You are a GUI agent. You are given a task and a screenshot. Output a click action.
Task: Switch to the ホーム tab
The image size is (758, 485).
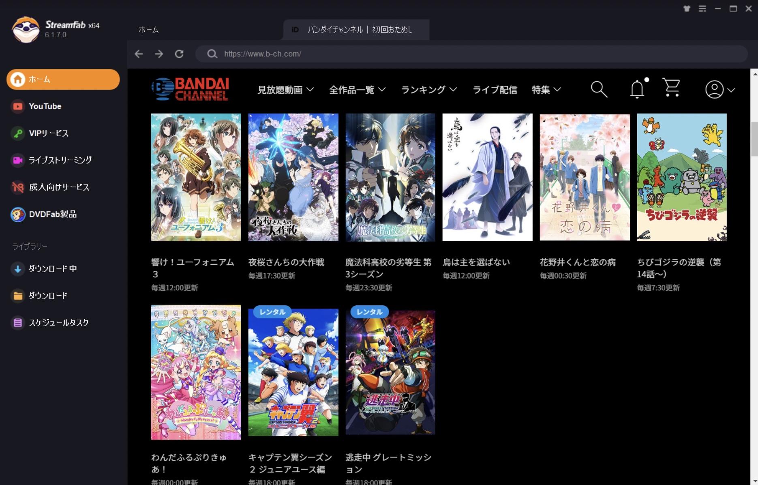coord(148,30)
